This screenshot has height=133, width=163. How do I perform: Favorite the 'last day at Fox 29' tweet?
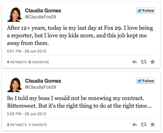[153, 62]
